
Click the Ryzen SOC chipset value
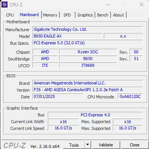coord(88,52)
